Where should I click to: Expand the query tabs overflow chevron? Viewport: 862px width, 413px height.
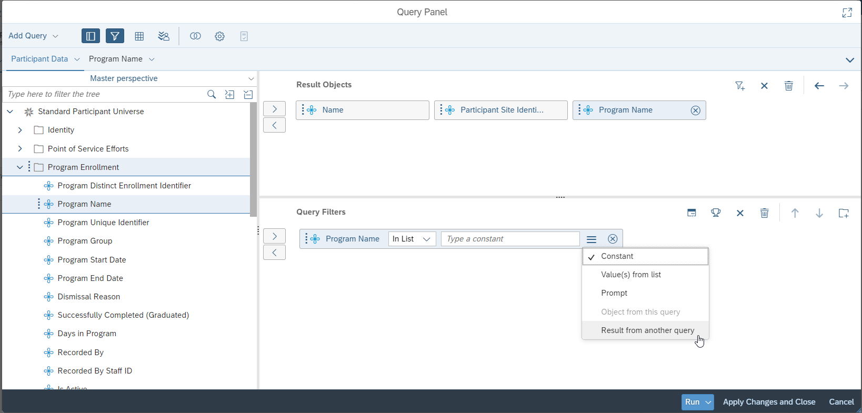pyautogui.click(x=849, y=60)
